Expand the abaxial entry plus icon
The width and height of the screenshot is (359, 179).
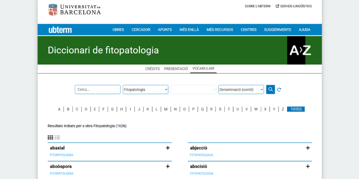[x=168, y=148]
